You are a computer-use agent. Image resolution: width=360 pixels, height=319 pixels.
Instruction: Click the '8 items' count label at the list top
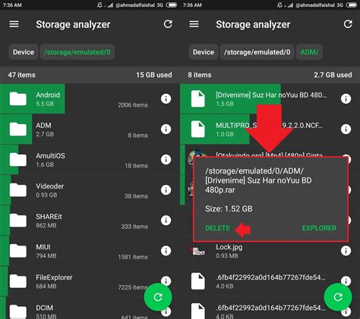pos(200,75)
